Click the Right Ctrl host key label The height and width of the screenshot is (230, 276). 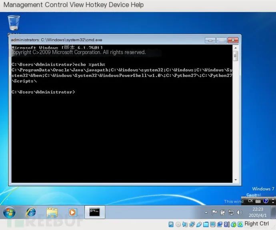click(x=257, y=224)
